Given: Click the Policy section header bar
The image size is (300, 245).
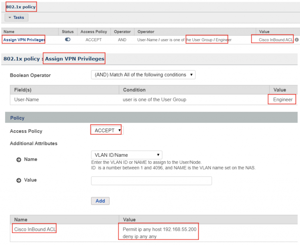Looking at the screenshot, I should (151, 118).
